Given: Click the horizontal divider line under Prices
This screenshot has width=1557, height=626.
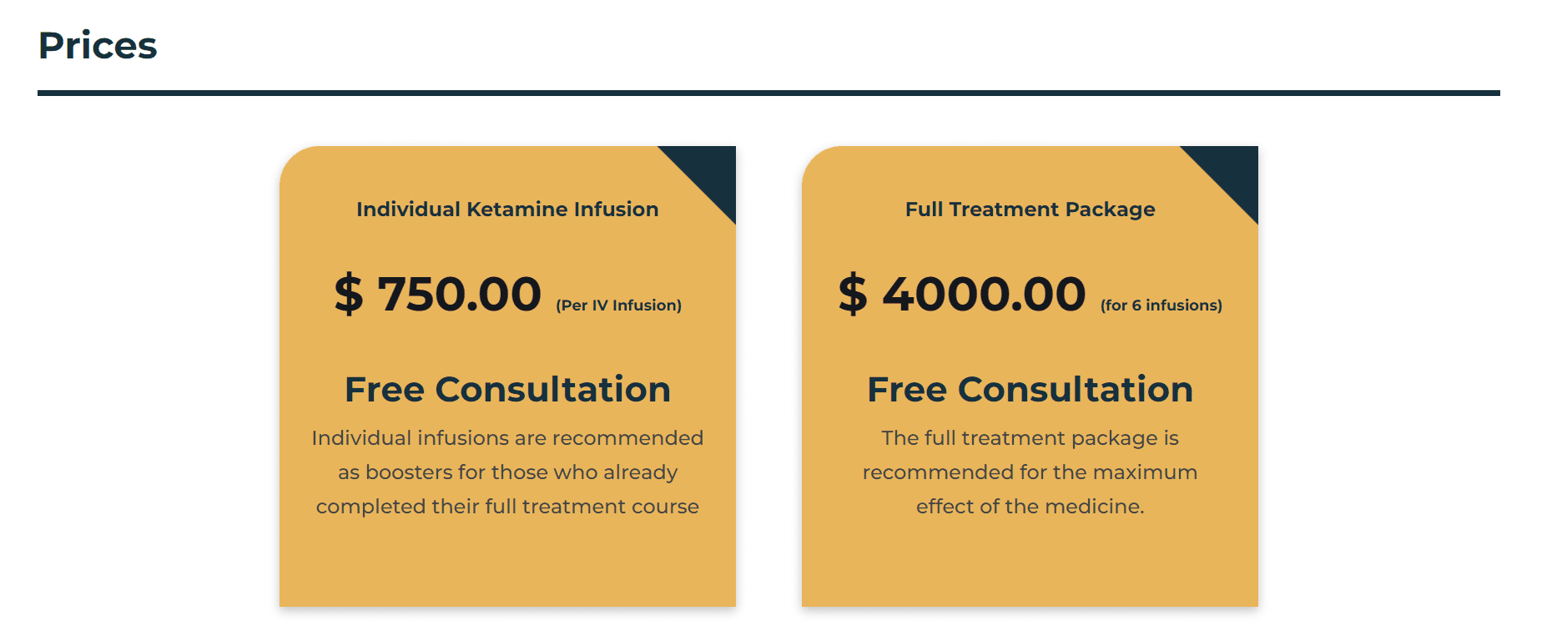Looking at the screenshot, I should point(768,93).
